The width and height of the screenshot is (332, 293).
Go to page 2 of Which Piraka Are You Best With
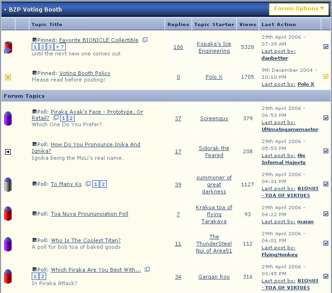pos(42,276)
